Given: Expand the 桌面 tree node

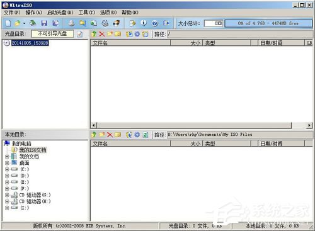Looking at the screenshot, I should point(7,163).
